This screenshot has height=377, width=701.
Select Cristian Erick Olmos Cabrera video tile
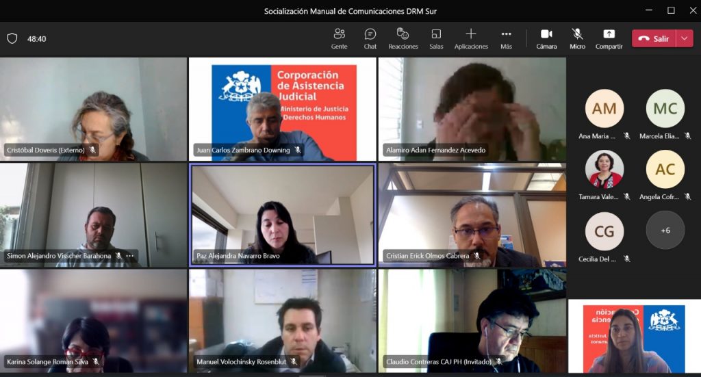tap(472, 215)
